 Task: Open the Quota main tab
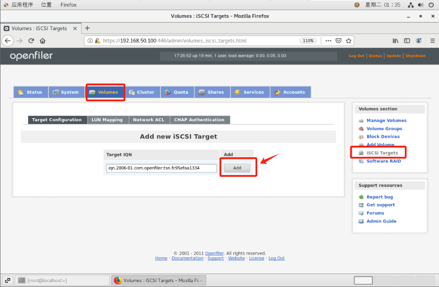pyautogui.click(x=177, y=92)
